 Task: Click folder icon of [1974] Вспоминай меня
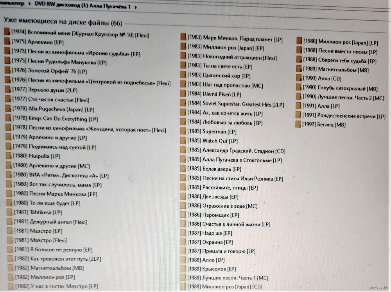point(7,32)
